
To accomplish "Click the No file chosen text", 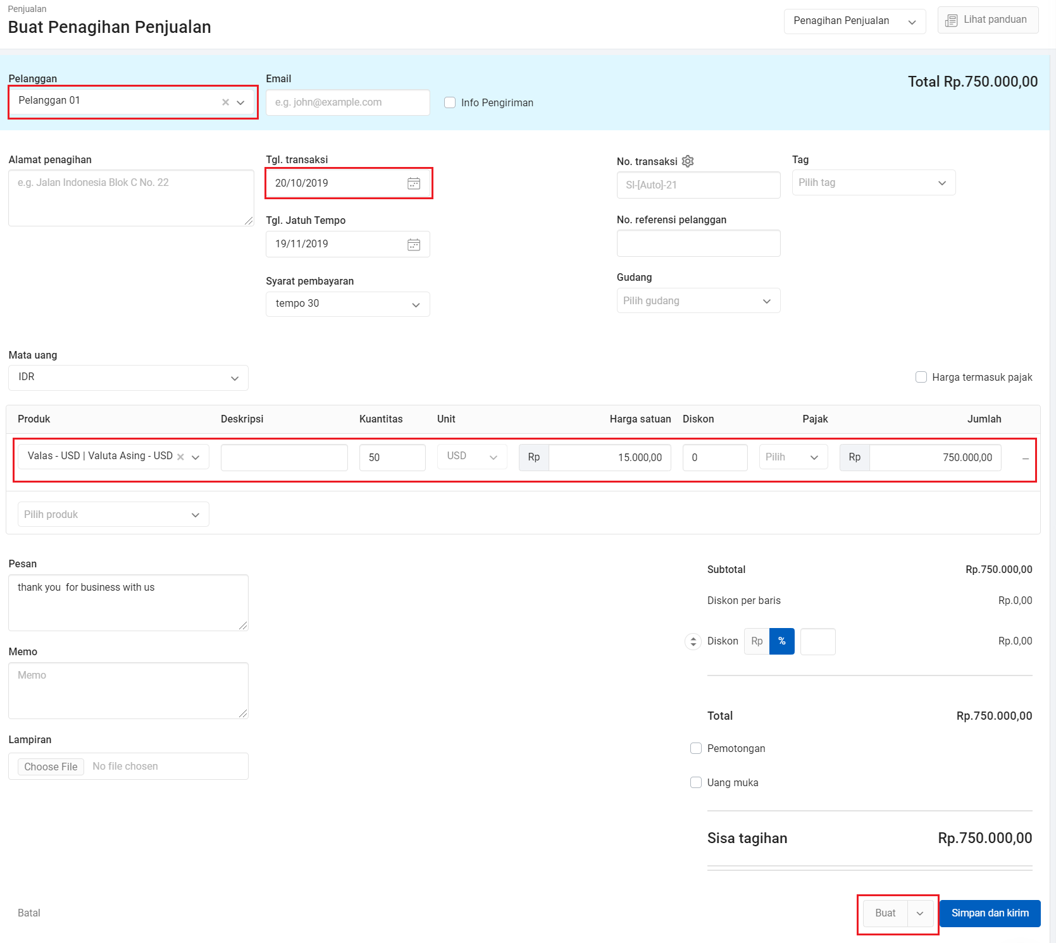I will tap(125, 766).
